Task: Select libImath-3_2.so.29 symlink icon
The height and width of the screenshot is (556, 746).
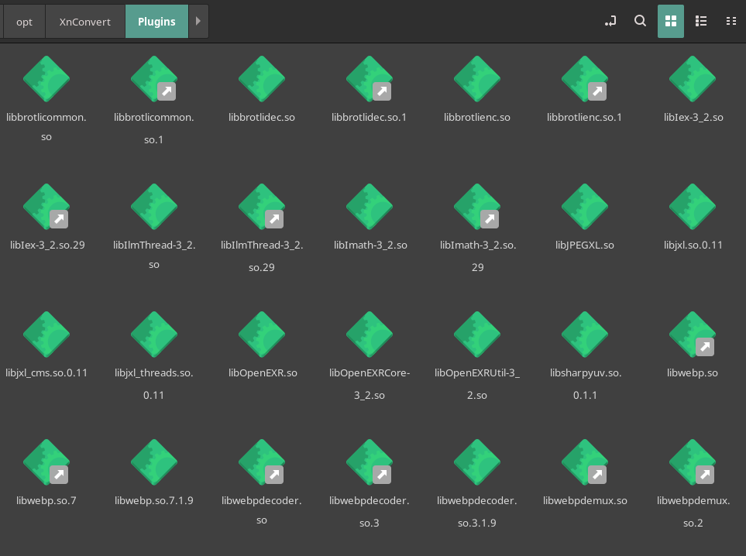Action: (477, 207)
